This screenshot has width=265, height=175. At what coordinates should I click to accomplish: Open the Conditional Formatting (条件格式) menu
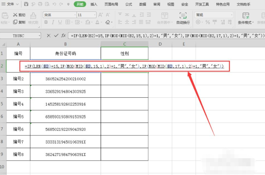coord(246,18)
